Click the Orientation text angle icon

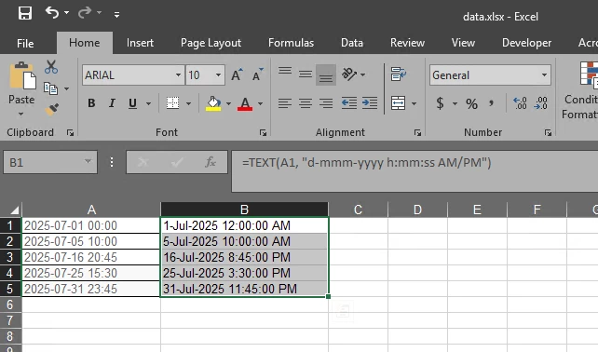pyautogui.click(x=349, y=74)
